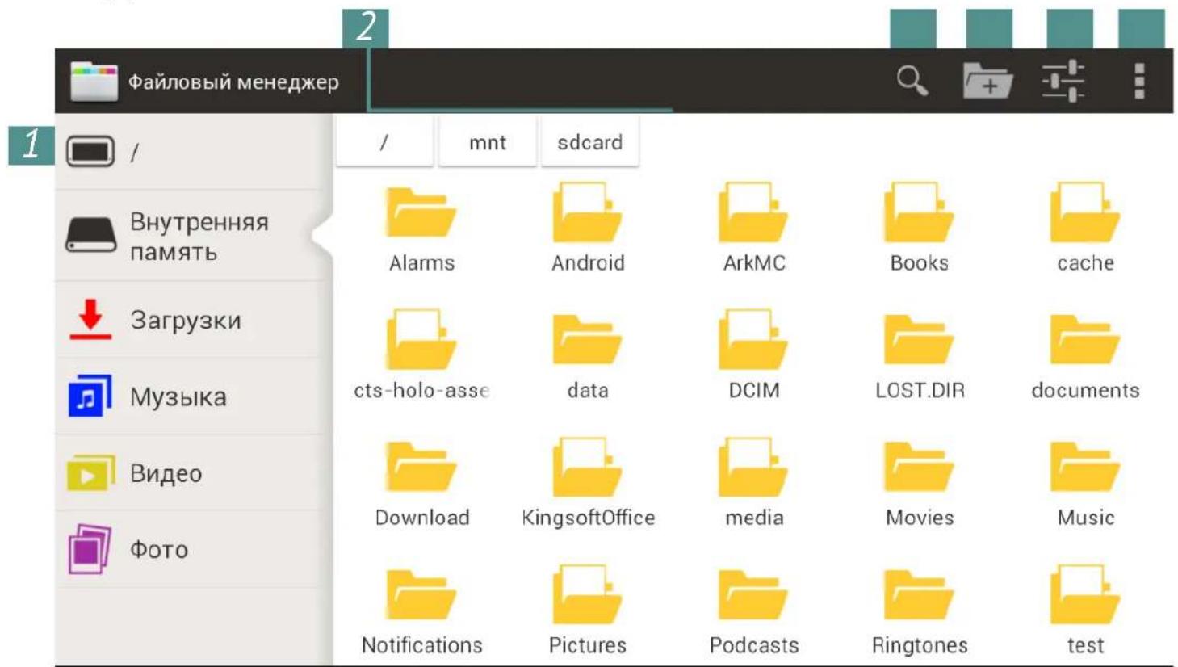The image size is (1178, 667).
Task: Open the media folder
Action: click(x=754, y=483)
